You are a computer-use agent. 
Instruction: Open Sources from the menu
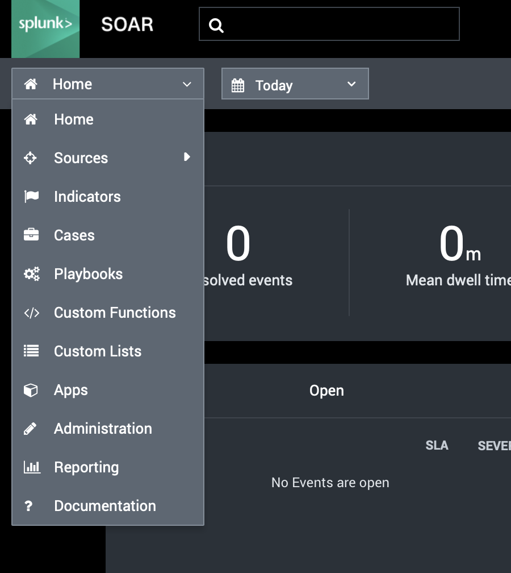point(81,158)
